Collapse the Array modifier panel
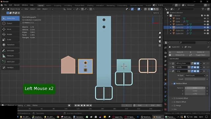This screenshot has height=119, width=211. 170,71
